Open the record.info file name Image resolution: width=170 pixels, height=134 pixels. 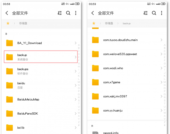pos(111,133)
